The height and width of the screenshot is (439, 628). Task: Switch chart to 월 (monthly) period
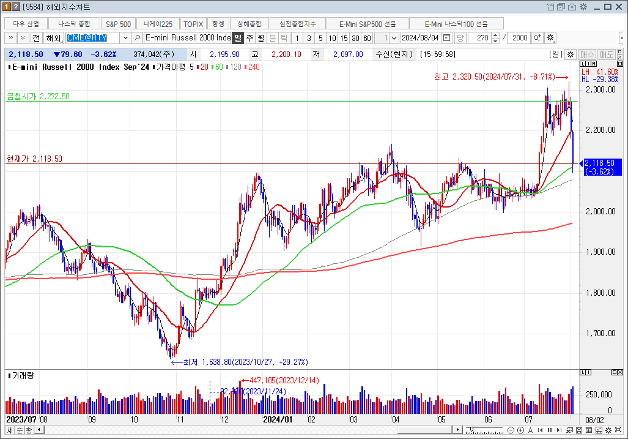click(261, 37)
